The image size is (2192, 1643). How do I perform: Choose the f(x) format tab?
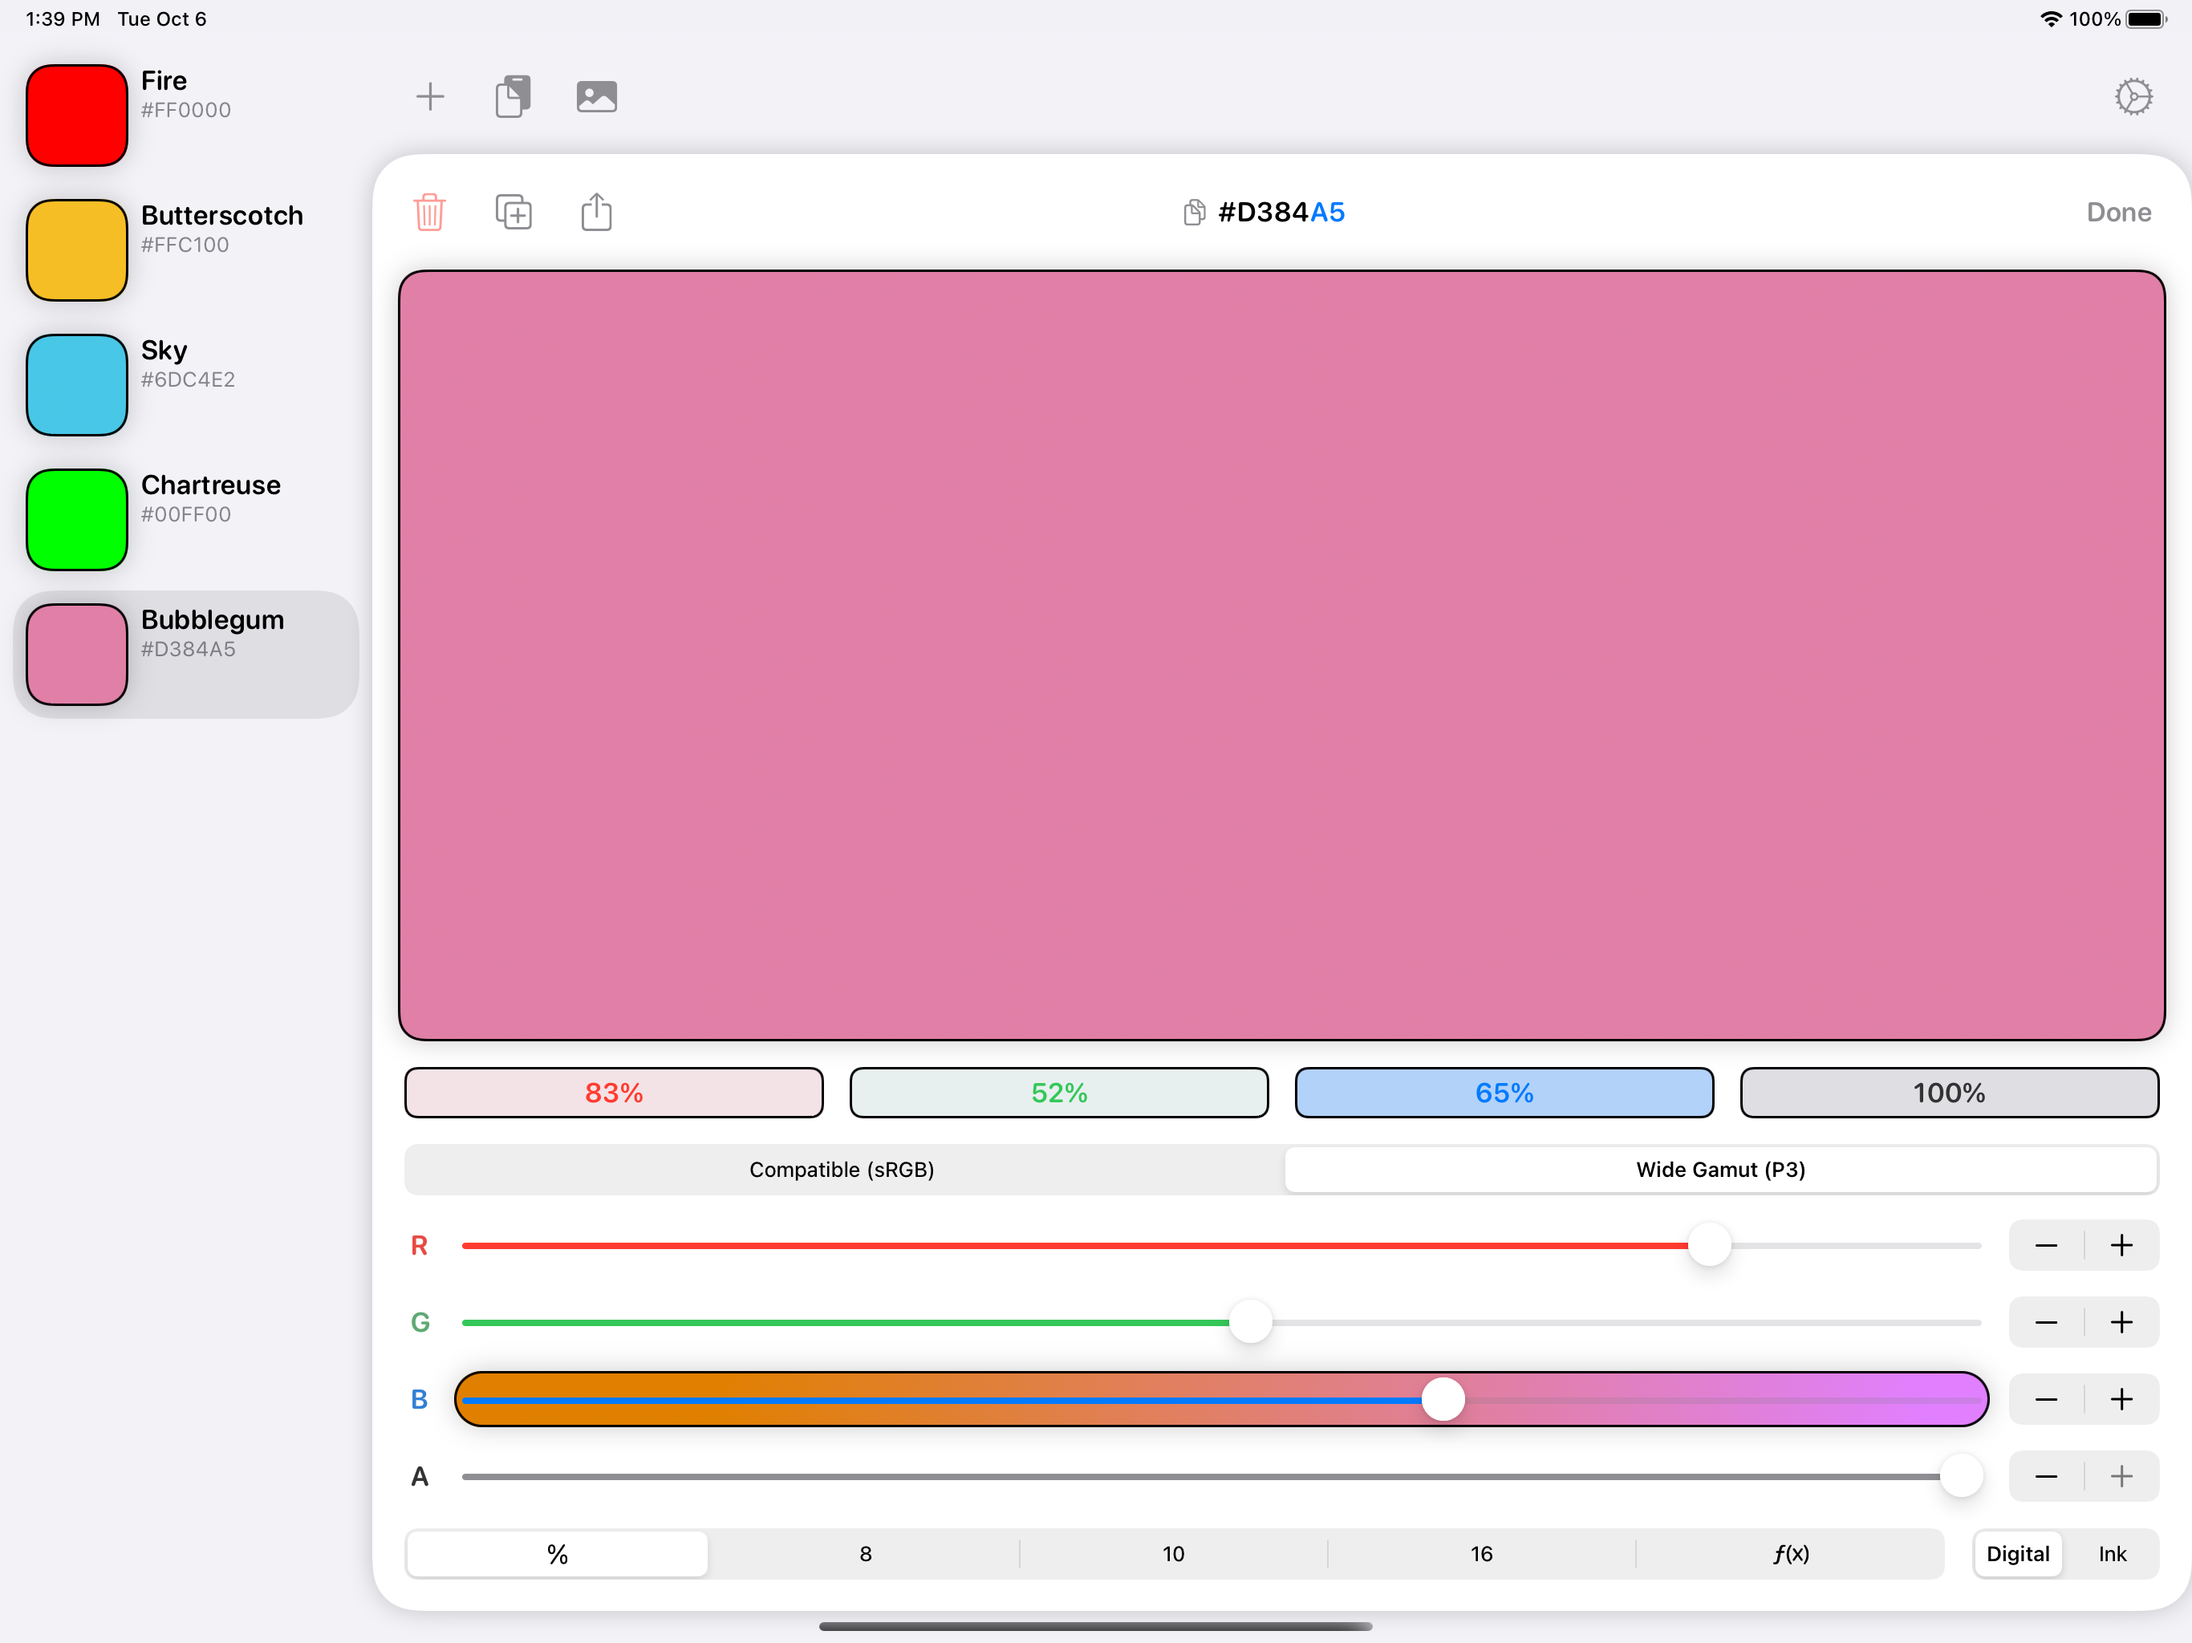coord(1791,1554)
